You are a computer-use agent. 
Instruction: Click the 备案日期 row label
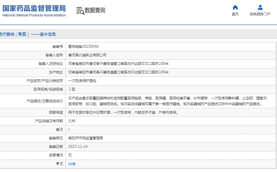[56, 146]
